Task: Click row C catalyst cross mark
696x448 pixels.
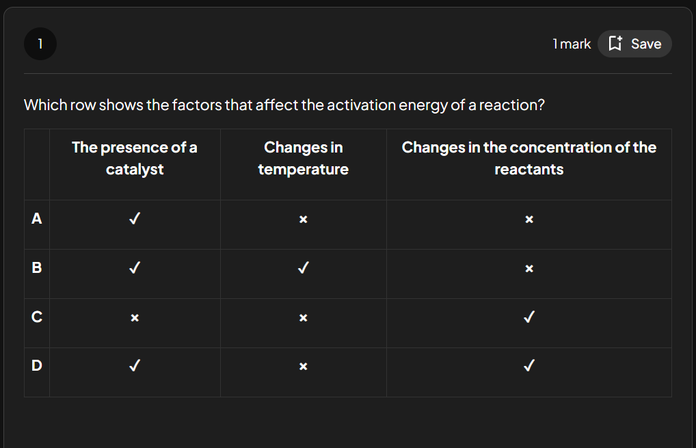Action: (135, 318)
